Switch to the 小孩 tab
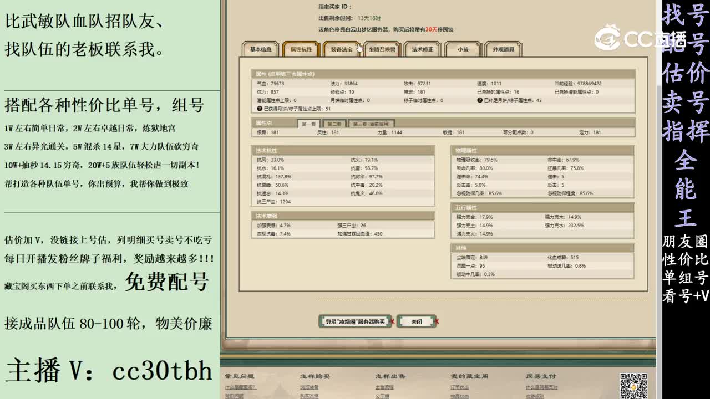 click(x=463, y=49)
